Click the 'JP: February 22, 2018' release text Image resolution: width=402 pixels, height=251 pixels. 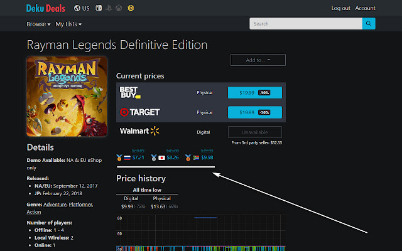pos(58,193)
